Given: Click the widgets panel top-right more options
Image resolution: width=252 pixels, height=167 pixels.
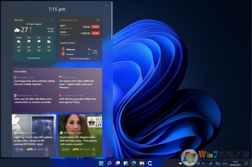Looking at the screenshot, I should pos(107,5).
